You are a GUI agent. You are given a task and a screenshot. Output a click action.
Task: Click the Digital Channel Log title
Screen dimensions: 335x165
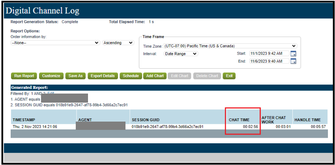coord(42,11)
